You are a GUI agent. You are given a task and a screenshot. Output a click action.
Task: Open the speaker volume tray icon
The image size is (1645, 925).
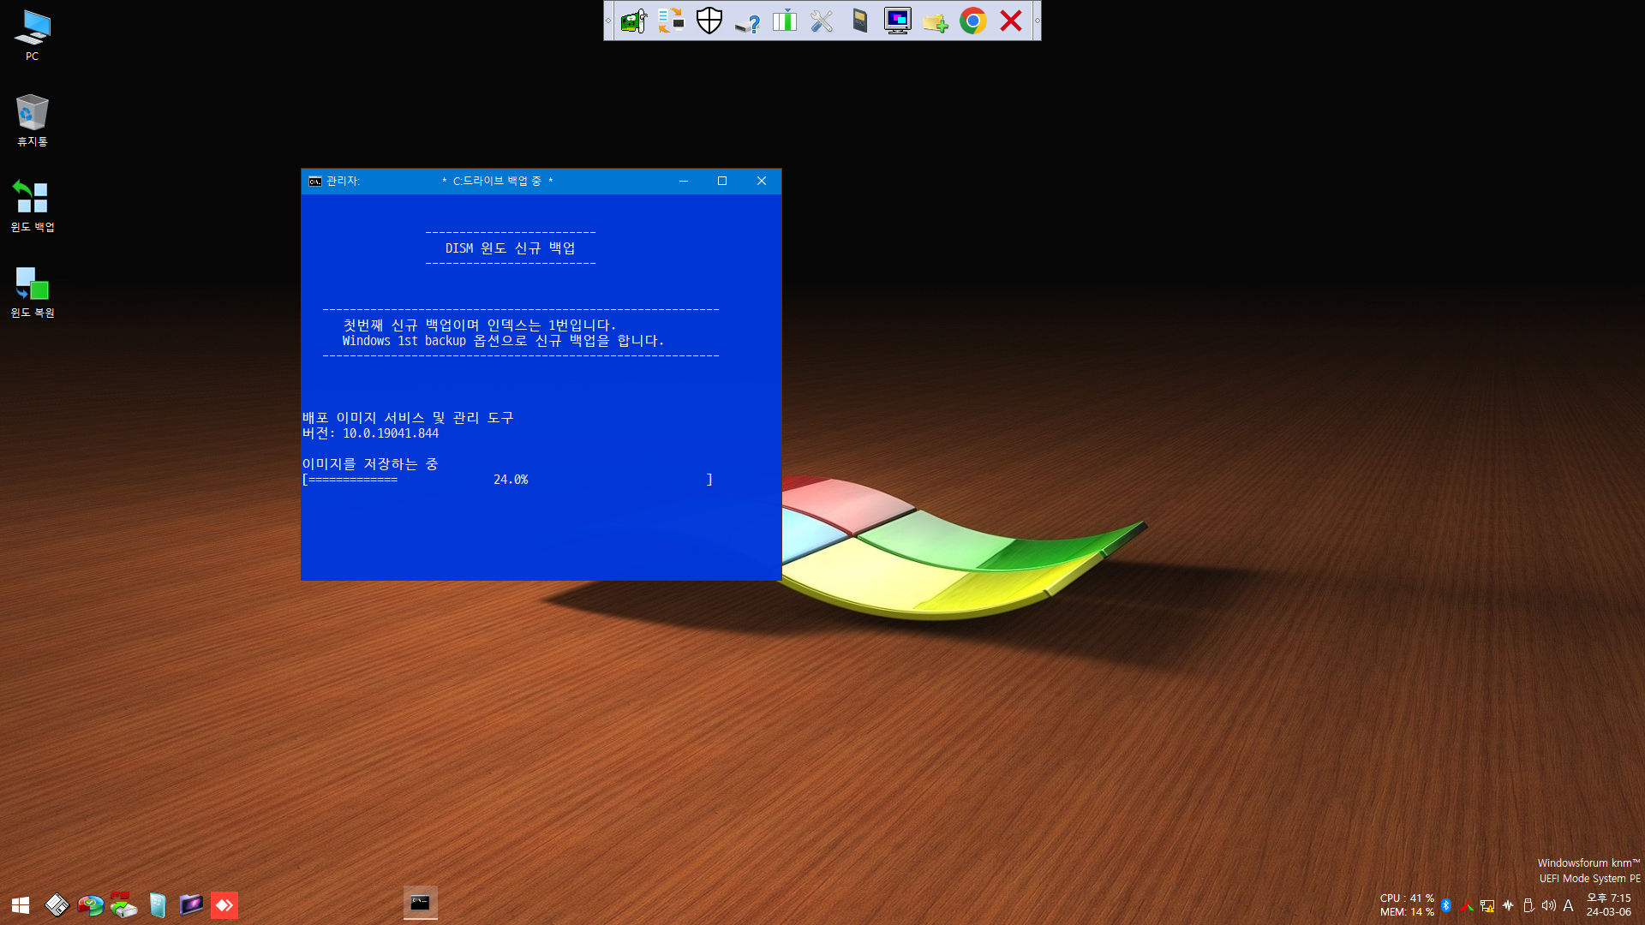click(x=1548, y=905)
